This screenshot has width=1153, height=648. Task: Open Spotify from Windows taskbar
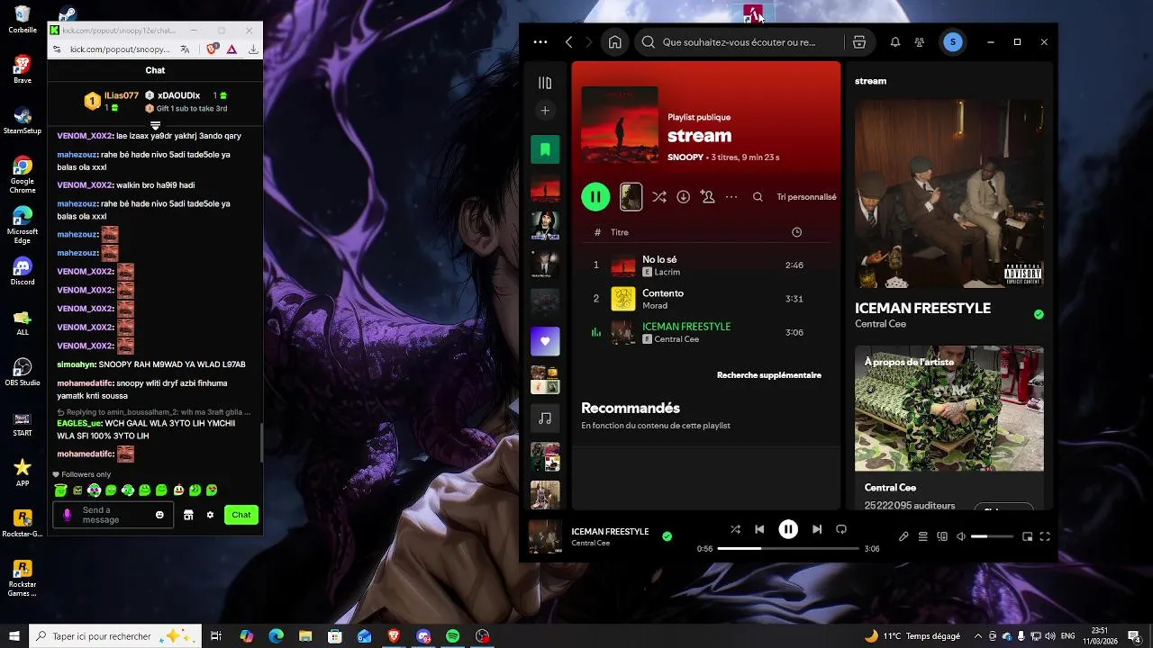point(452,636)
